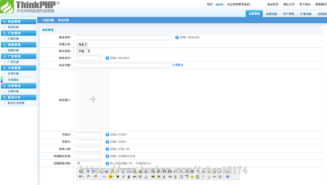This screenshot has width=327, height=185.
Task: Insert map via map icon
Action: (x=198, y=177)
